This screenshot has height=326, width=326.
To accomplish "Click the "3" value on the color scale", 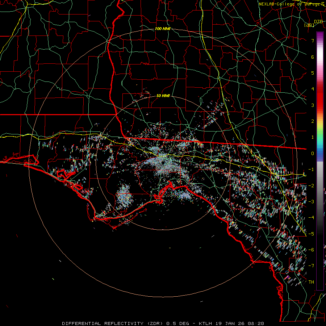I will point(313,105).
